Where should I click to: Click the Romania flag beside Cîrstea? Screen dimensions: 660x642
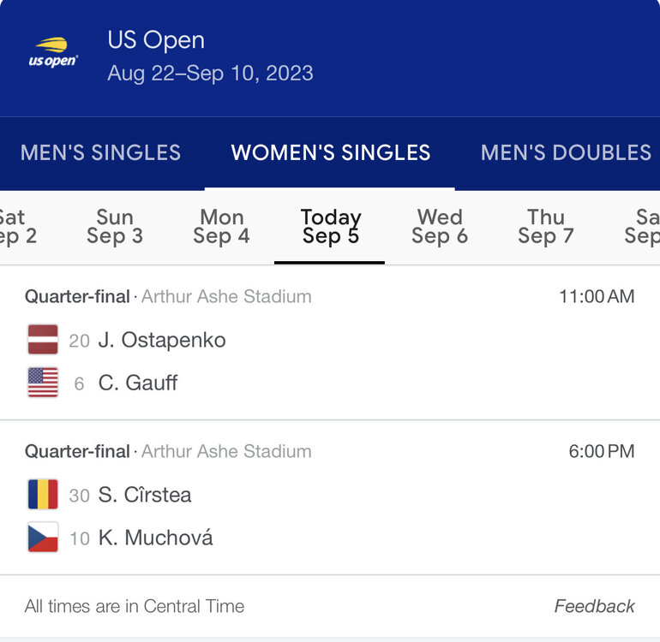[43, 495]
